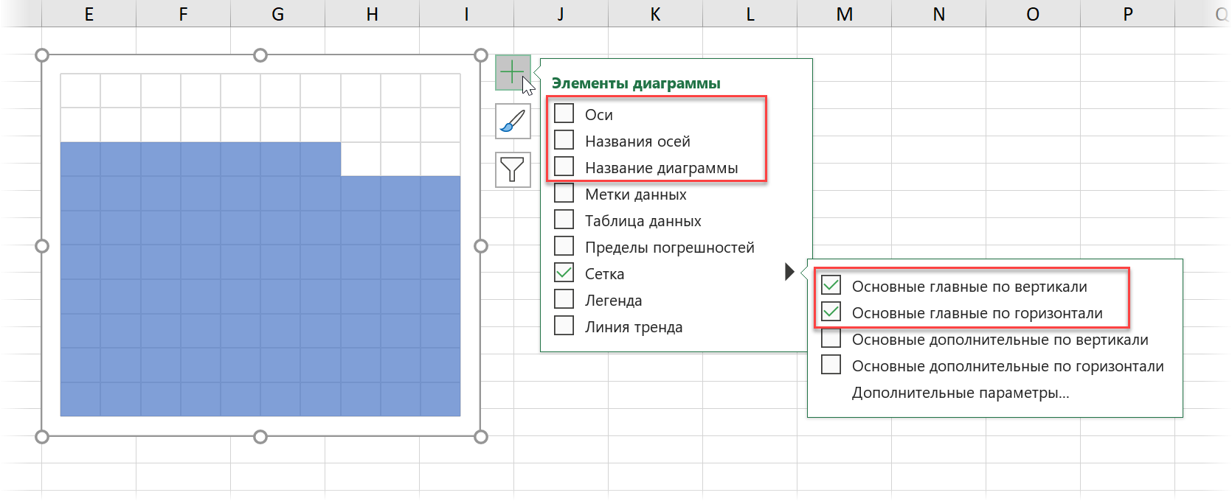Screen dimensions: 1232x501
Task: Enable the Названия осей checkbox
Action: (x=564, y=140)
